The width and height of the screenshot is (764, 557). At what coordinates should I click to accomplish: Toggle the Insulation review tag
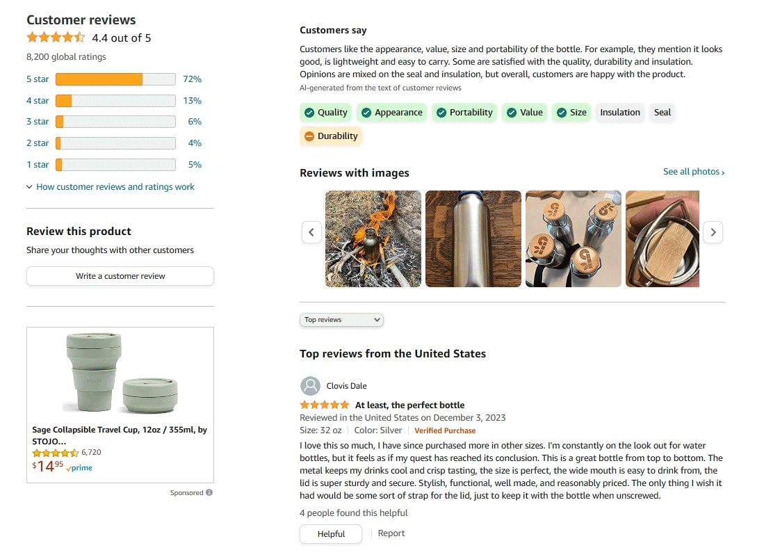620,113
